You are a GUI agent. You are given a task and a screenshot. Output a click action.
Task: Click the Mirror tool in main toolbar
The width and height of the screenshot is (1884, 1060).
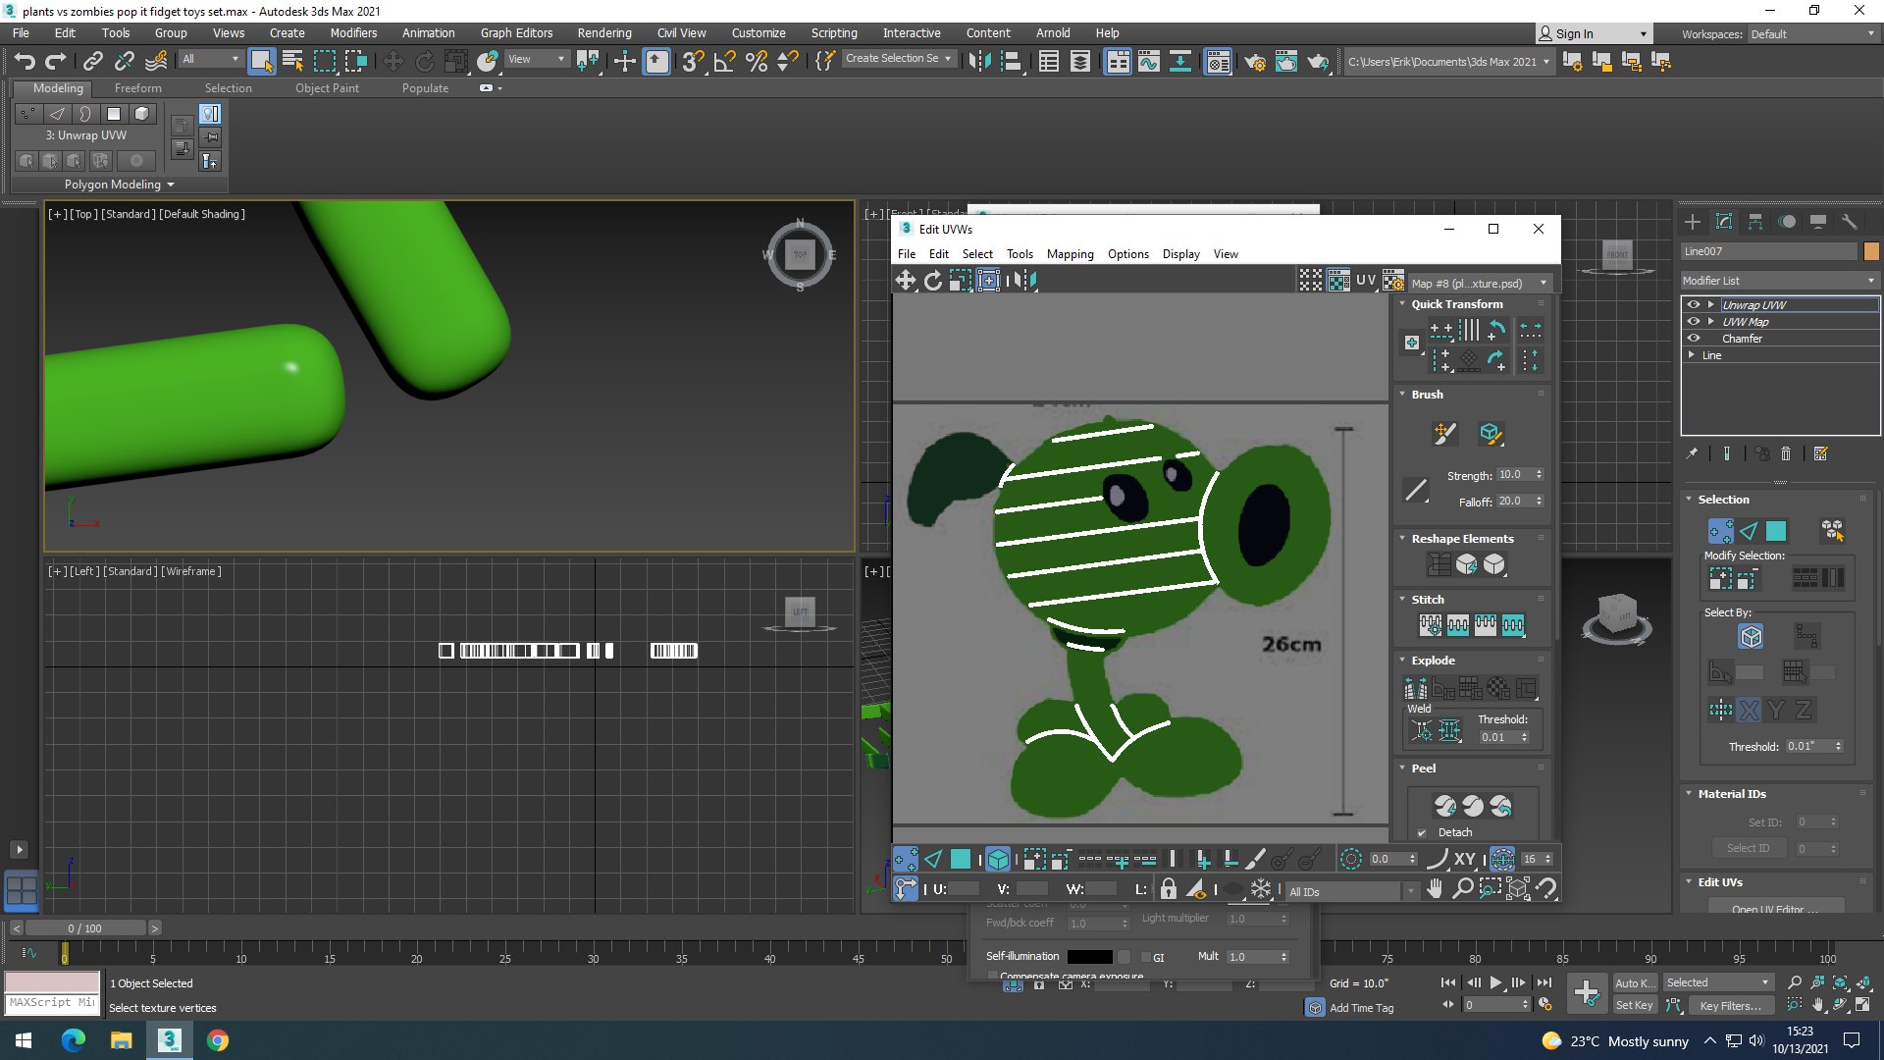(979, 62)
